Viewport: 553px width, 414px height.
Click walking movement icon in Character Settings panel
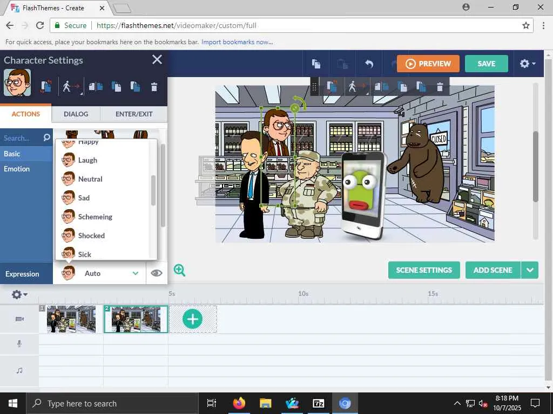pyautogui.click(x=71, y=87)
